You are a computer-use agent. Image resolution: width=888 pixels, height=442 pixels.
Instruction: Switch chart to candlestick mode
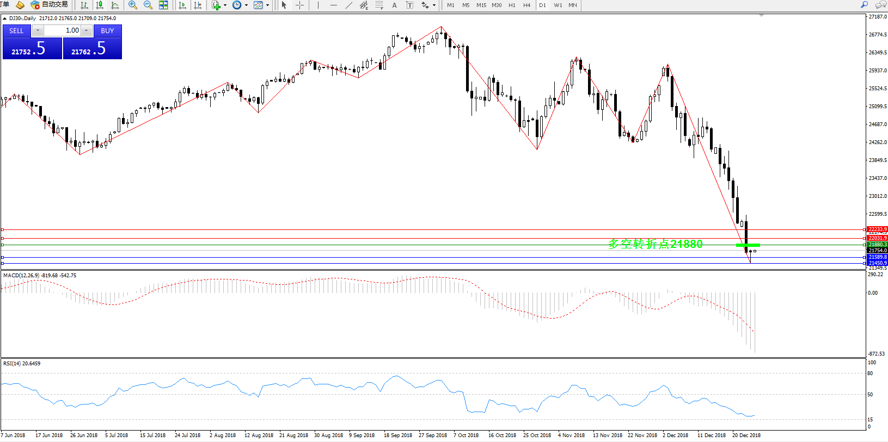pyautogui.click(x=100, y=5)
